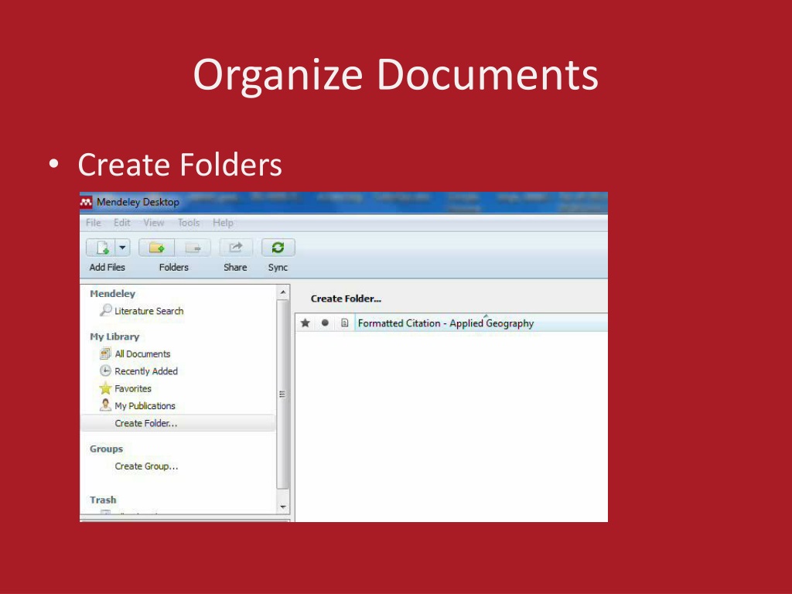Open the View menu
Viewport: 792px width, 594px height.
(154, 223)
